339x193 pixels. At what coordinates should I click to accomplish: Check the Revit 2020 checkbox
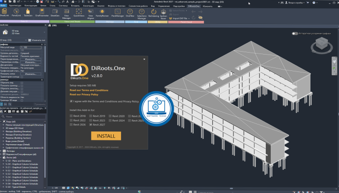[110, 116]
